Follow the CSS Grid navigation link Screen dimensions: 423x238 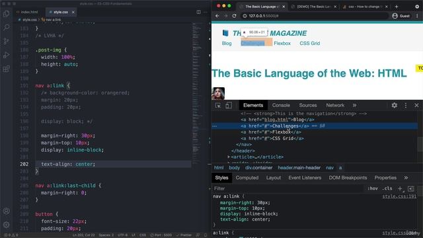310,44
